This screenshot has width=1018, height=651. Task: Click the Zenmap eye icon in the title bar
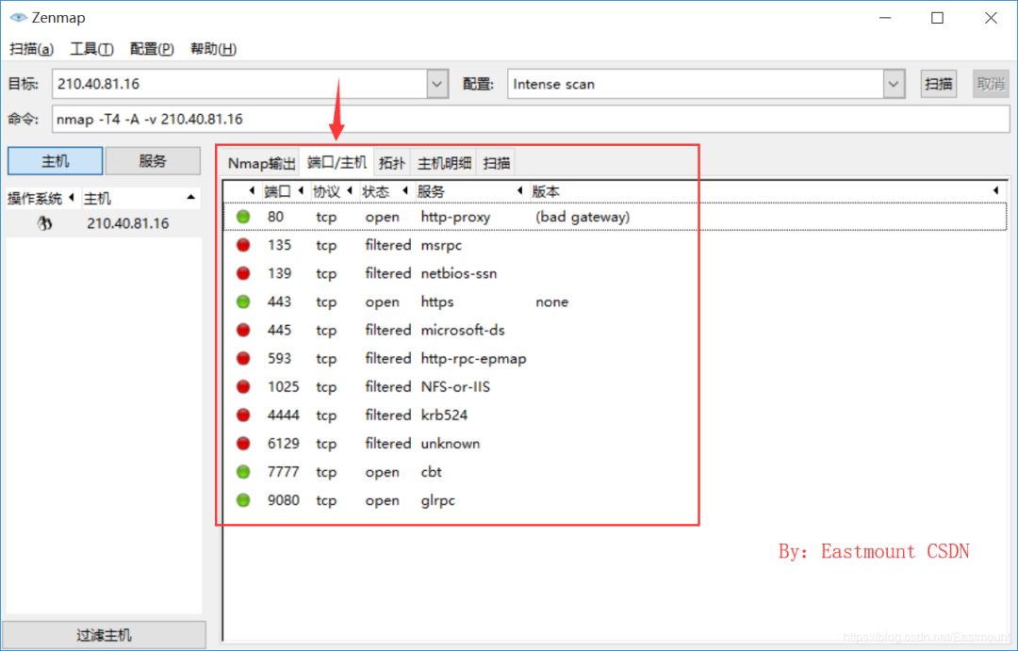[x=18, y=16]
